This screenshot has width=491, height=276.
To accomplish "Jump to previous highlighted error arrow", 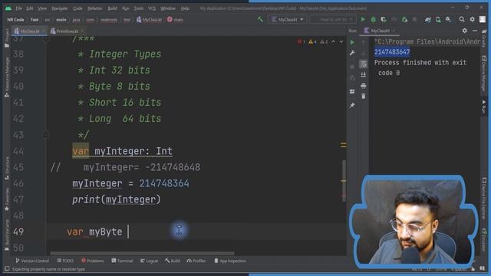I will 334,41.
